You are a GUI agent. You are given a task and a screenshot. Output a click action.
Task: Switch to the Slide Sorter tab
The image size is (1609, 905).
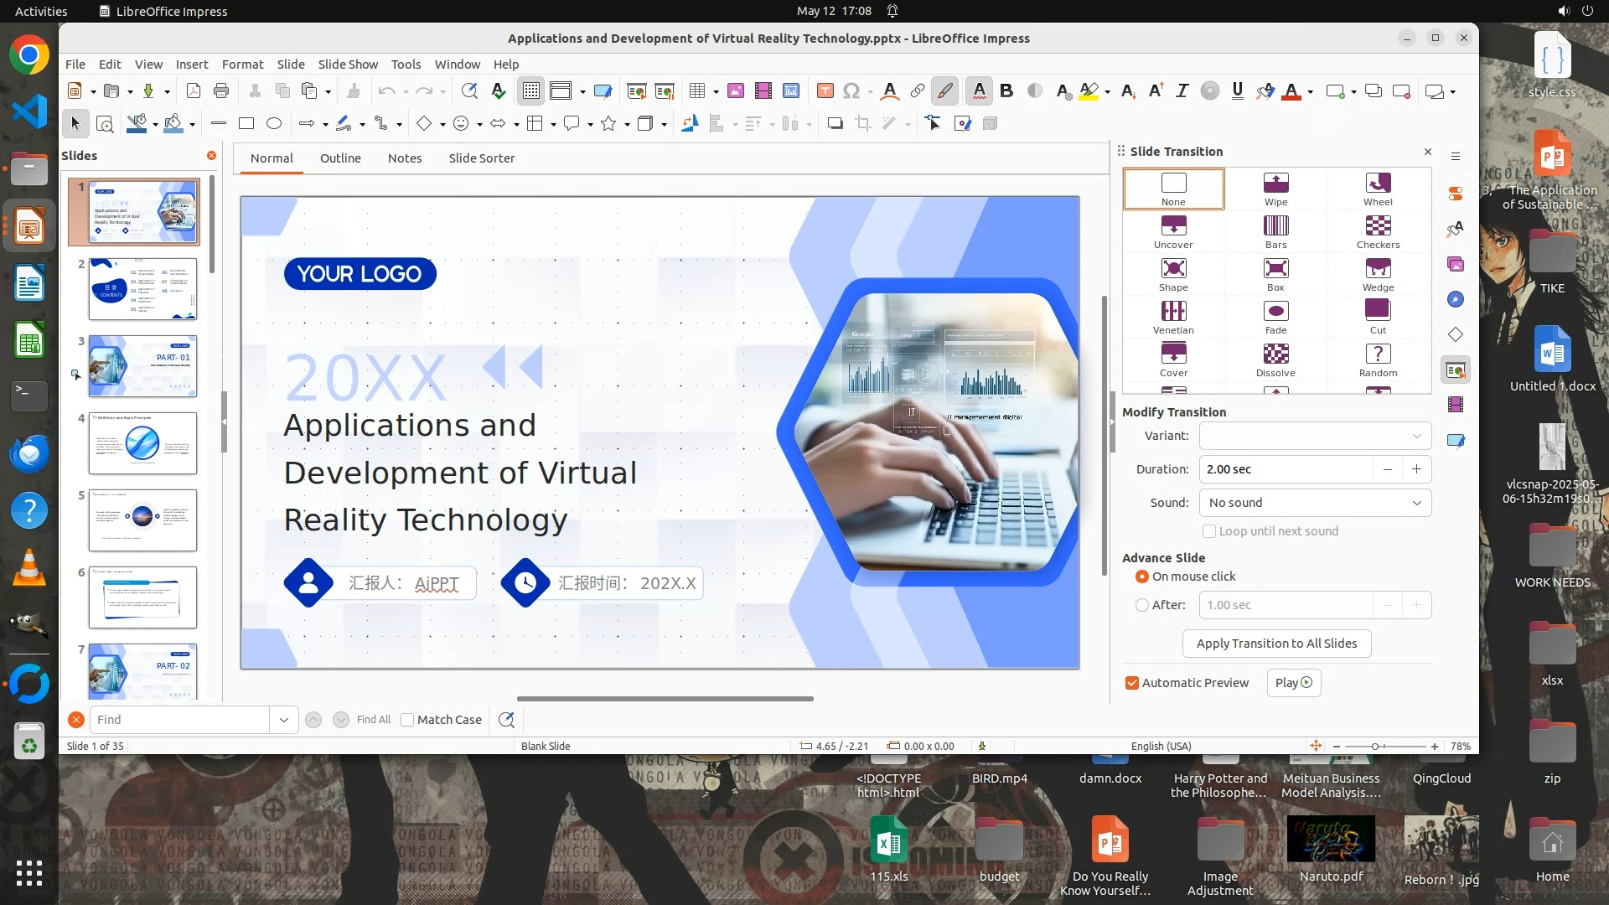[x=481, y=158]
